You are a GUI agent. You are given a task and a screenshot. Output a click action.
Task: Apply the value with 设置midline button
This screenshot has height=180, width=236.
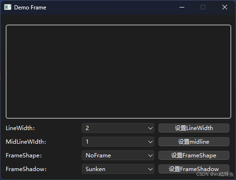point(194,142)
